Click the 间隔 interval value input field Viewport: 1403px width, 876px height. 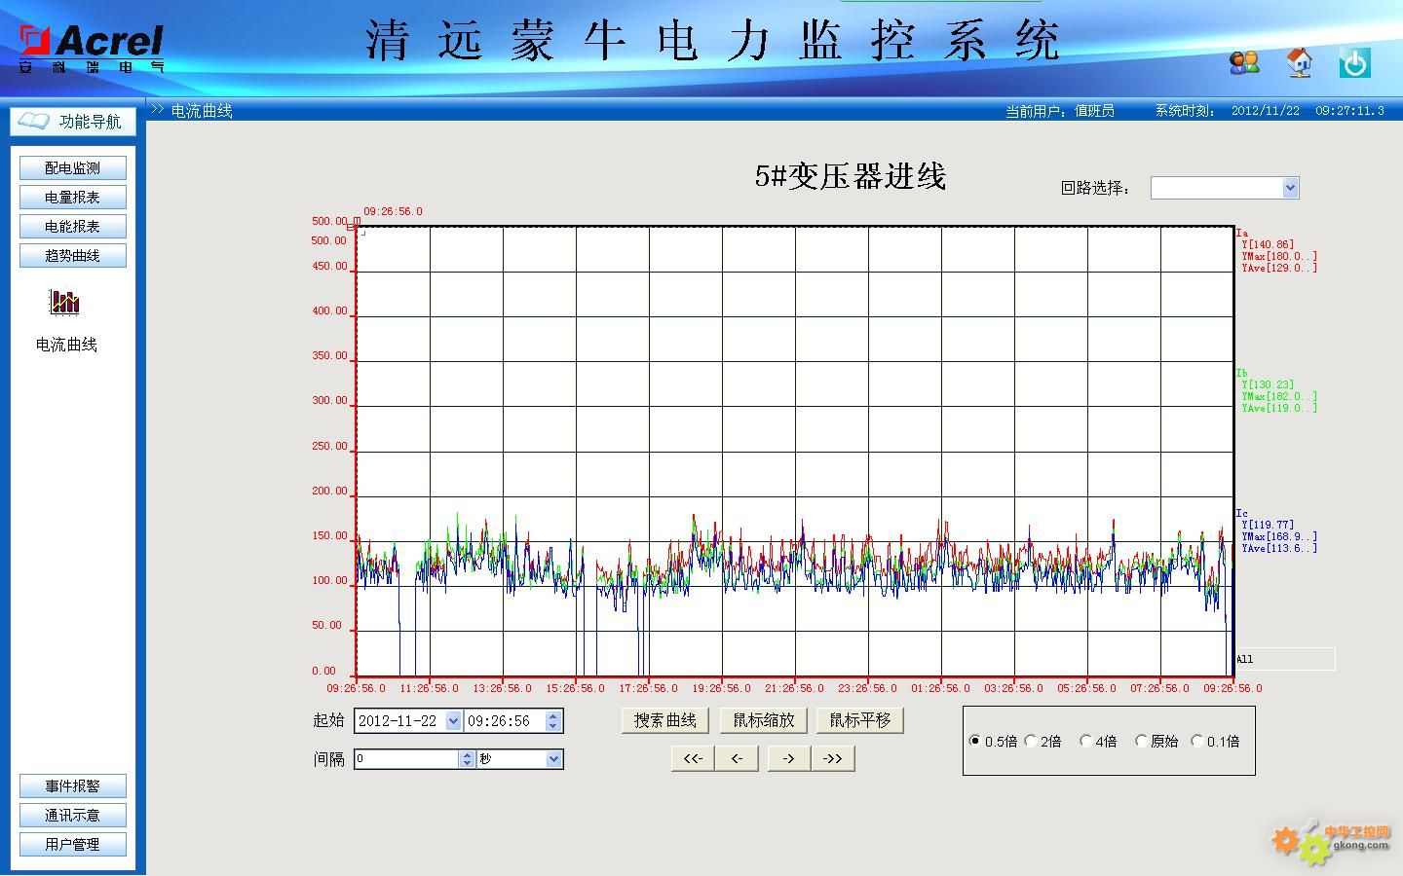pyautogui.click(x=406, y=759)
